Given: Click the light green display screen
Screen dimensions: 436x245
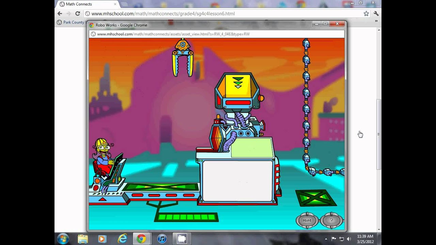Looking at the screenshot, I should pos(252,148).
